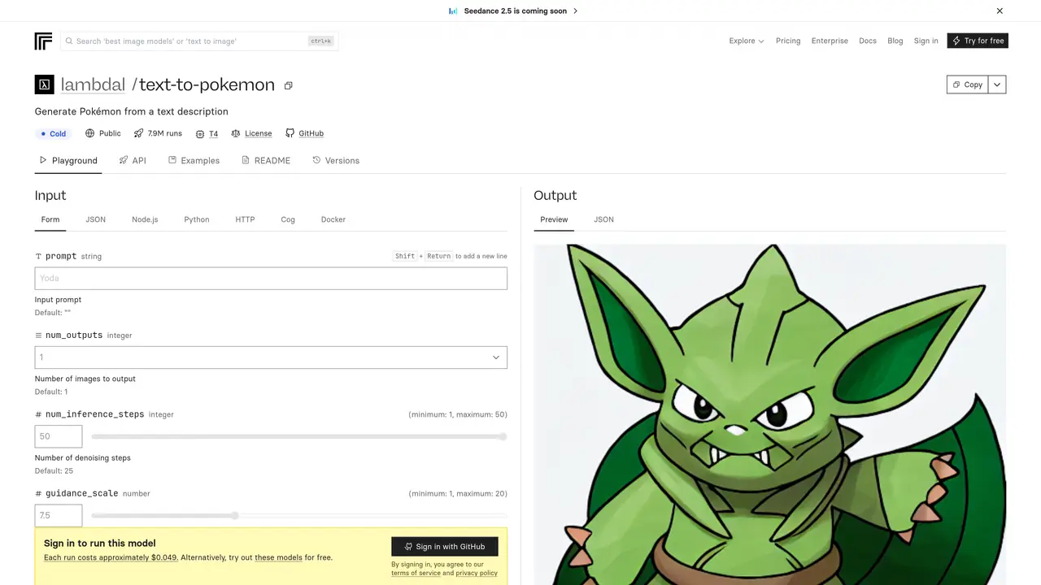The width and height of the screenshot is (1041, 585).
Task: Select the Python input tab
Action: [197, 219]
